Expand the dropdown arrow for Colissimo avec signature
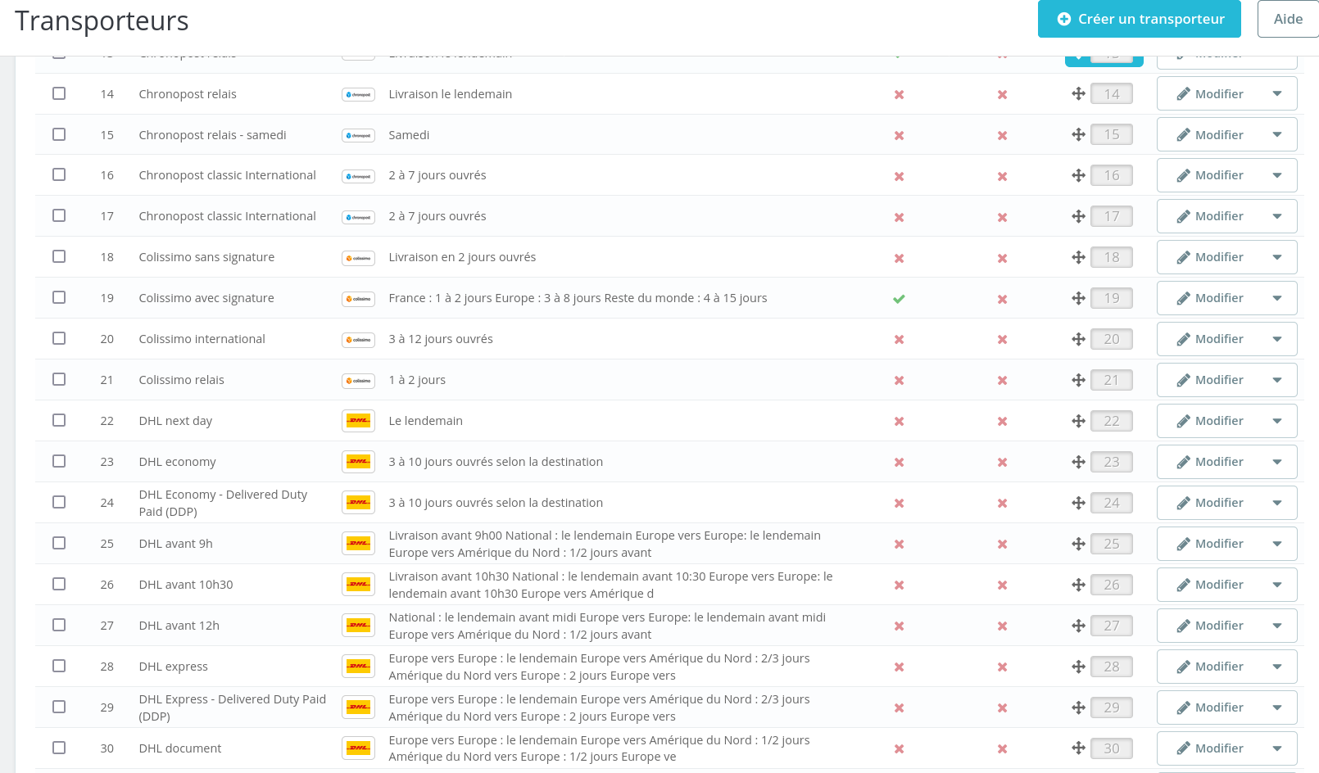The image size is (1319, 773). 1277,298
